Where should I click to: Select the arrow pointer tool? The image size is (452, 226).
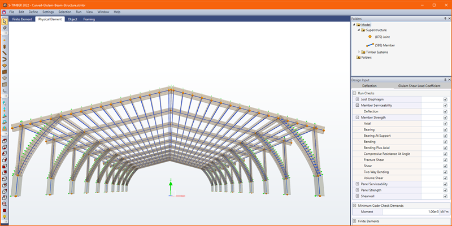click(5, 21)
